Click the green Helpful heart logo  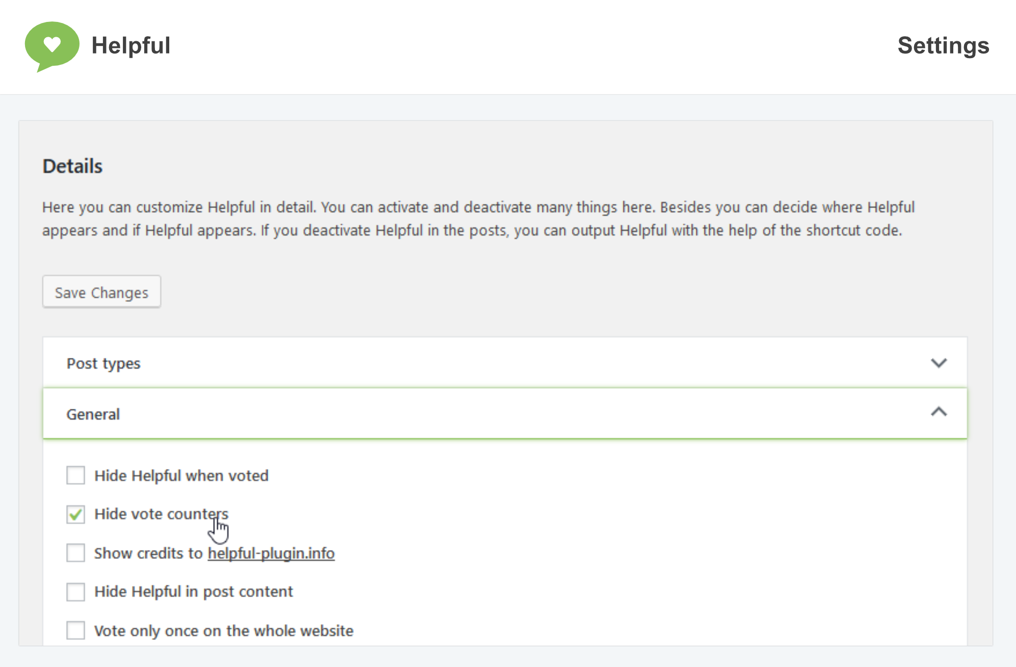52,46
